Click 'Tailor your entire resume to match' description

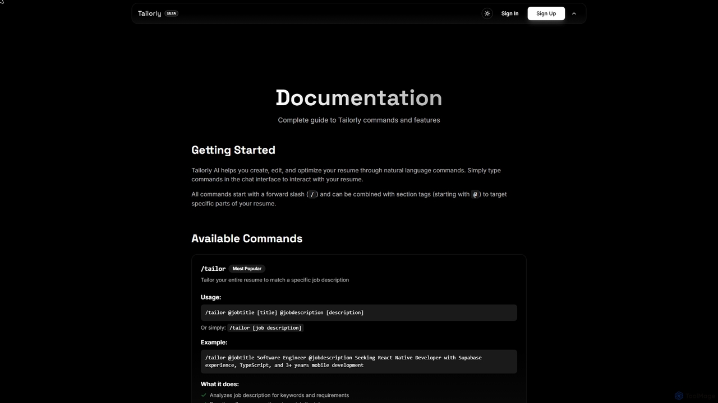coord(275,280)
